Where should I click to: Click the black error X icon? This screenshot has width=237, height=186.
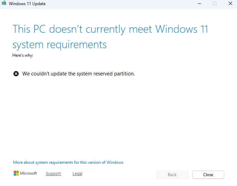coord(16,74)
